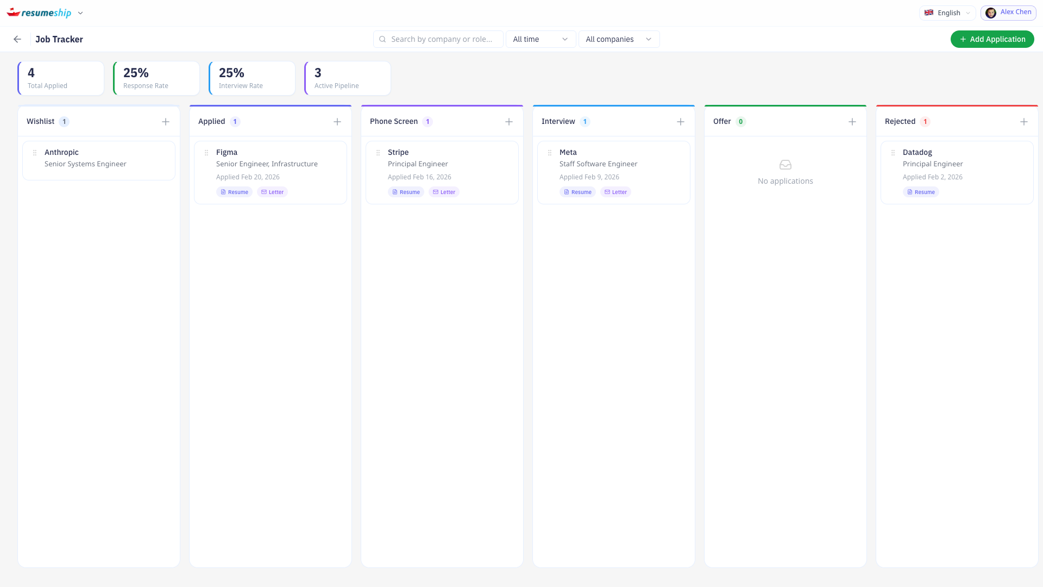Click the plus icon in the Applied column

(337, 122)
